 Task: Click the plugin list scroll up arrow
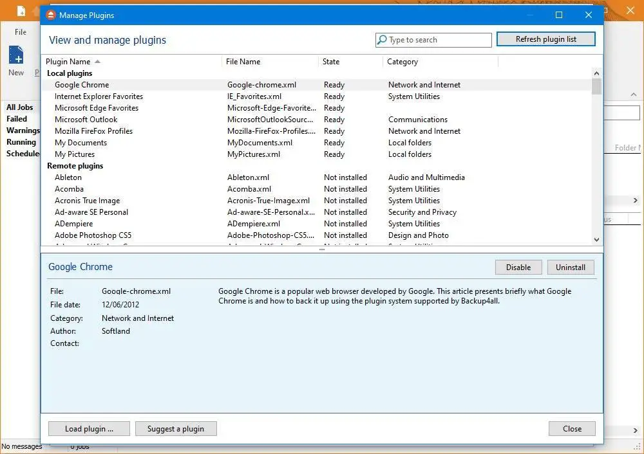[597, 73]
